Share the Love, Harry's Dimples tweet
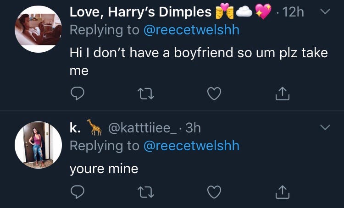Viewport: 344px width, 208px height. tap(281, 94)
